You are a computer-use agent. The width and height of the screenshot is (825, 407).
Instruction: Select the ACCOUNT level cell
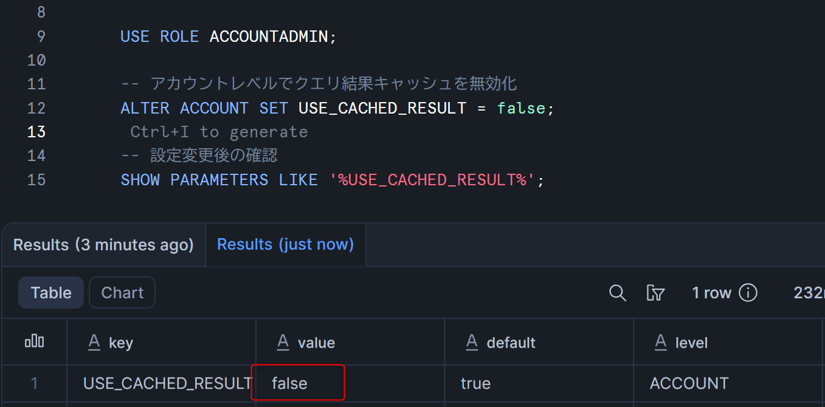(x=689, y=383)
